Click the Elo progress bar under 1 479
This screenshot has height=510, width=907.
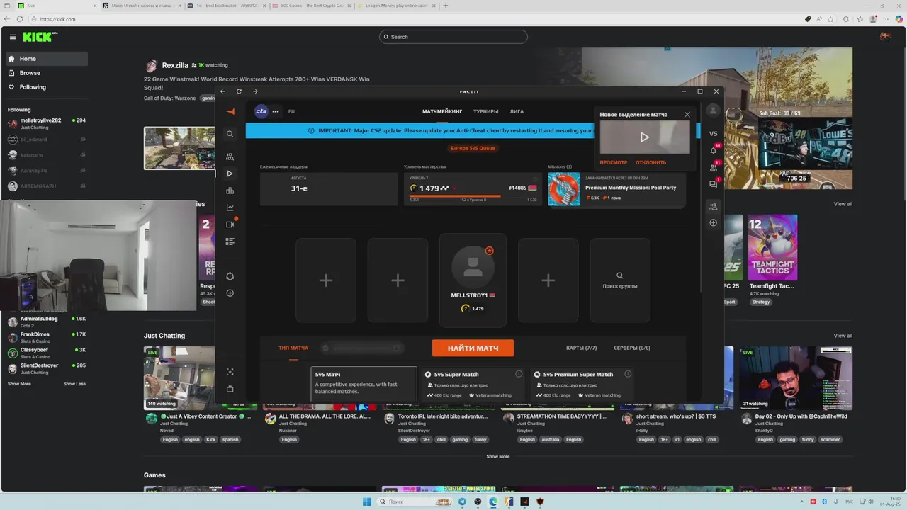click(473, 195)
